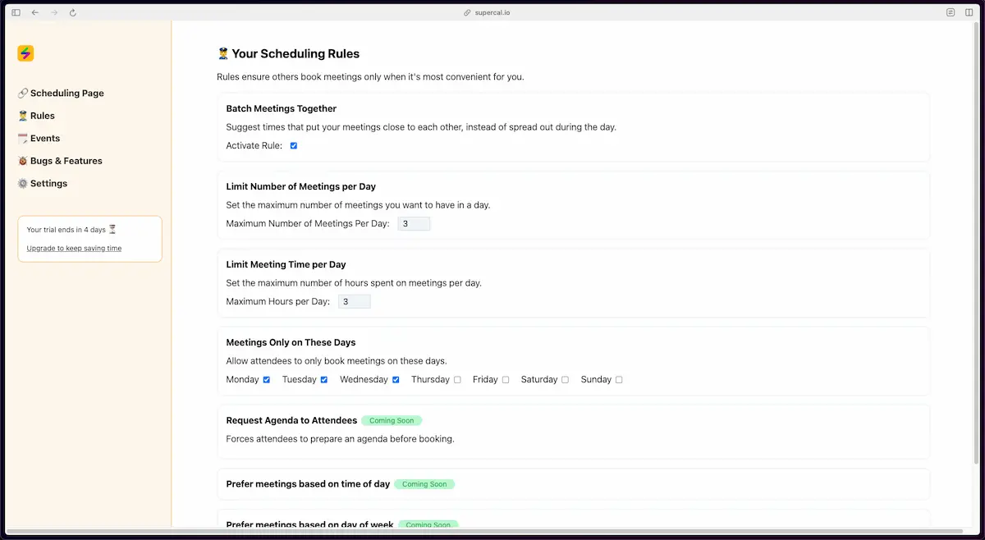Reload the page with the refresh icon
Viewport: 985px width, 540px height.
click(73, 13)
